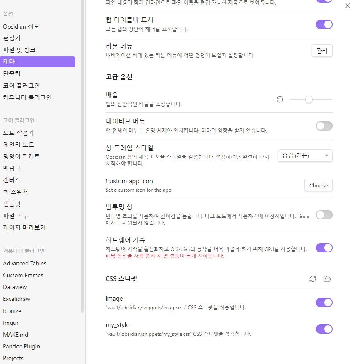Click the Custom app icon setting title
Image resolution: width=352 pixels, height=364 pixels.
129,181
